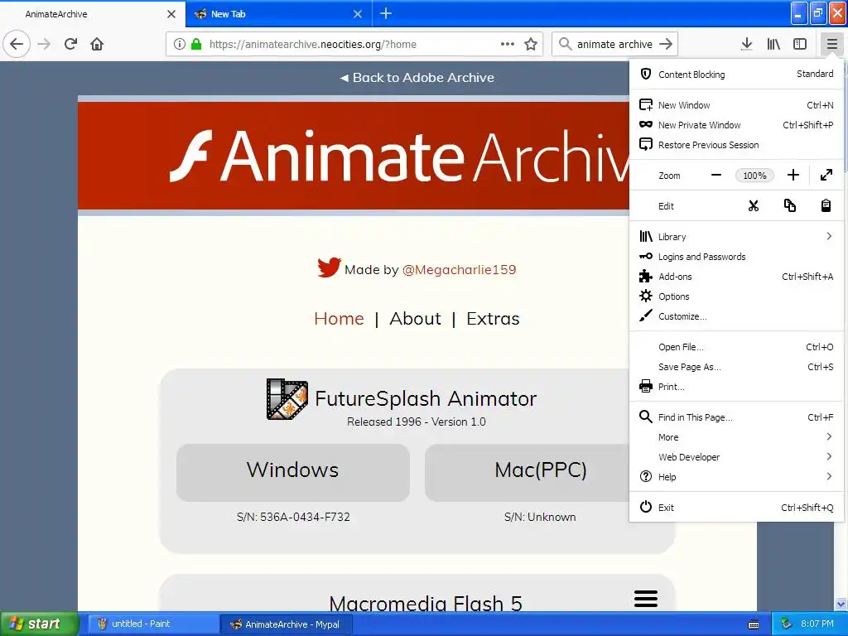Switch to untitled - Paint taskbar item
Viewport: 848px width, 636px height.
tap(153, 624)
